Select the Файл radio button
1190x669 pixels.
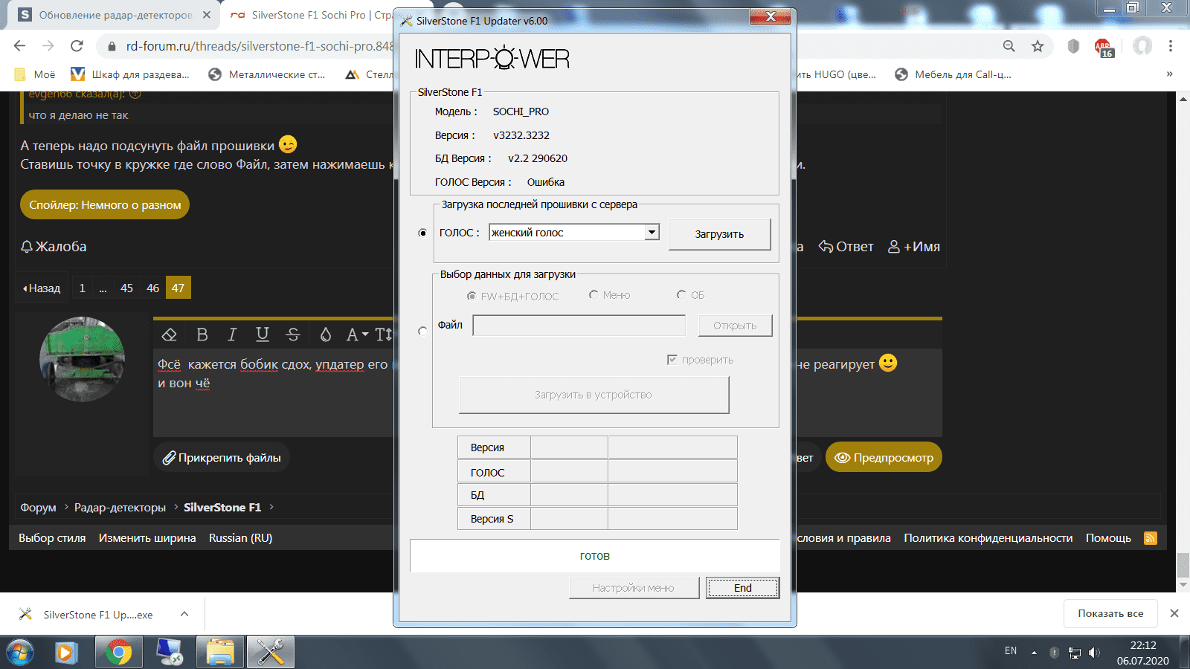point(422,331)
